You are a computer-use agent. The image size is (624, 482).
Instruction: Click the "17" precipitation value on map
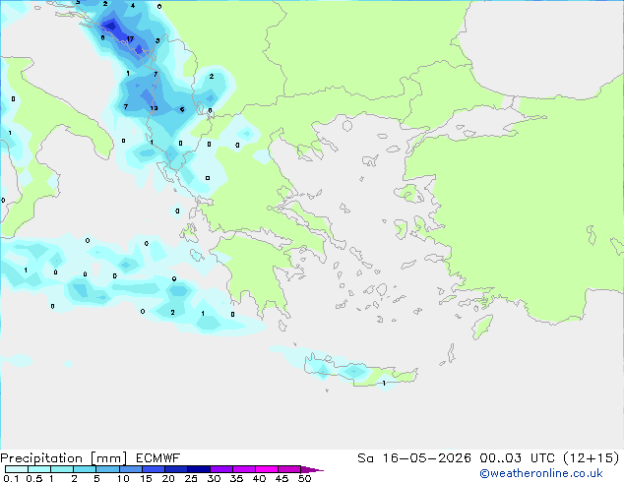[x=130, y=39]
